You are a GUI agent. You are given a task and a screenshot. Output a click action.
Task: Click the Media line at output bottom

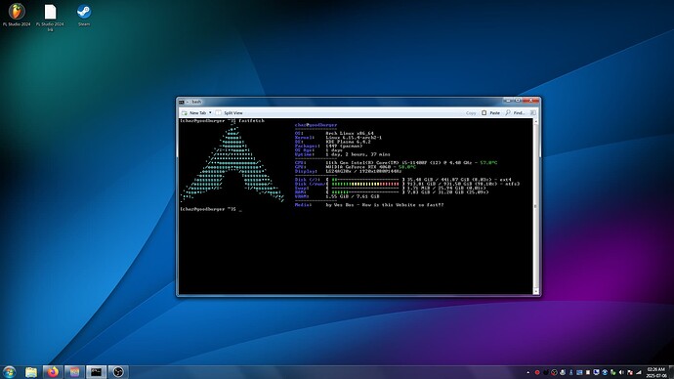point(369,204)
